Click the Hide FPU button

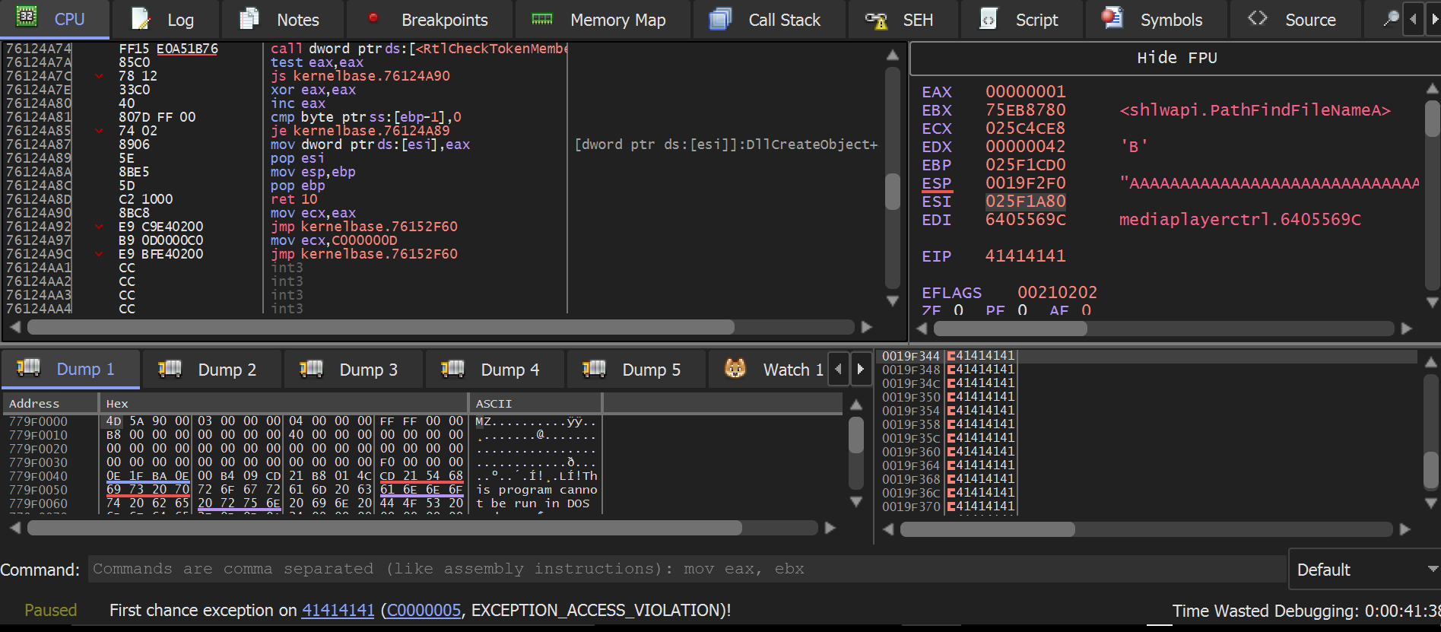[x=1176, y=58]
